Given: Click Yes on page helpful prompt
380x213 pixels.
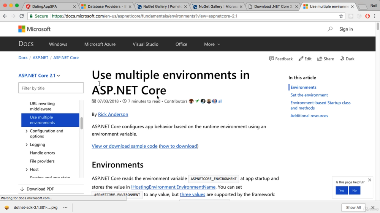Looking at the screenshot, I should (x=342, y=190).
